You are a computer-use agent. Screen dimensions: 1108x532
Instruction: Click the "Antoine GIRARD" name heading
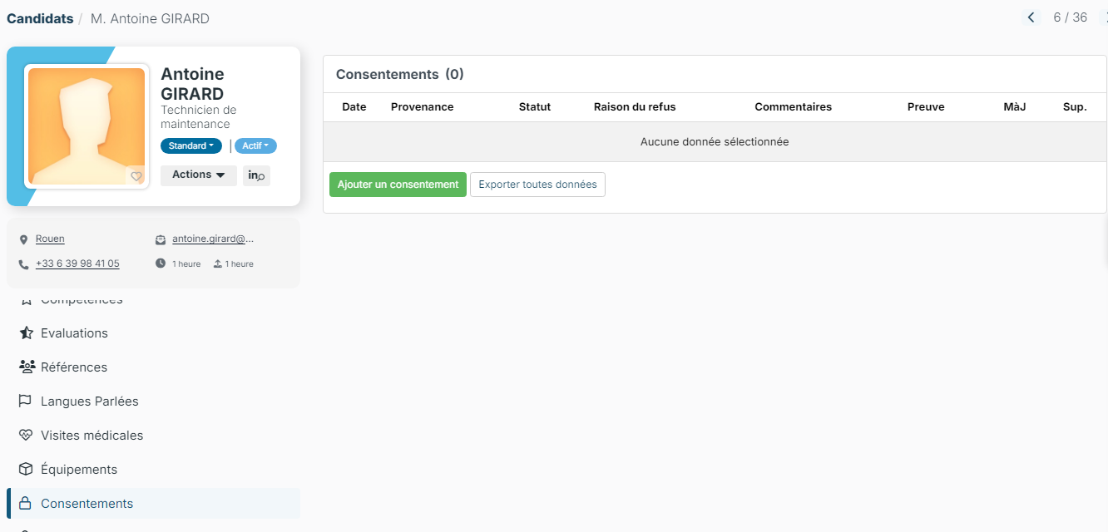point(192,84)
